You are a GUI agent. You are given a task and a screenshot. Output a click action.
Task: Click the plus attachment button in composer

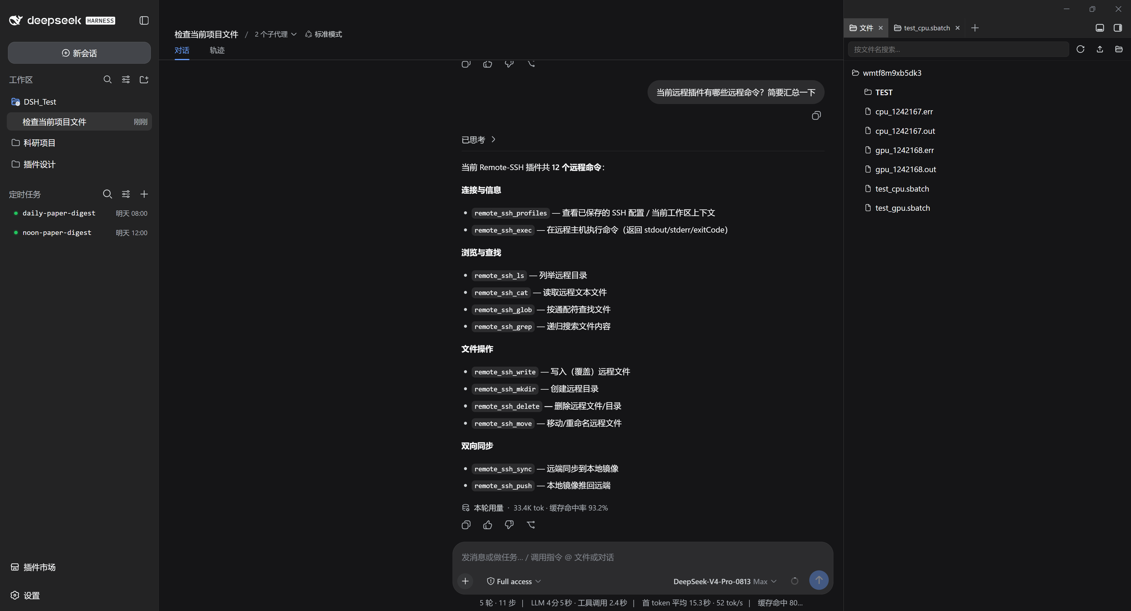[465, 581]
